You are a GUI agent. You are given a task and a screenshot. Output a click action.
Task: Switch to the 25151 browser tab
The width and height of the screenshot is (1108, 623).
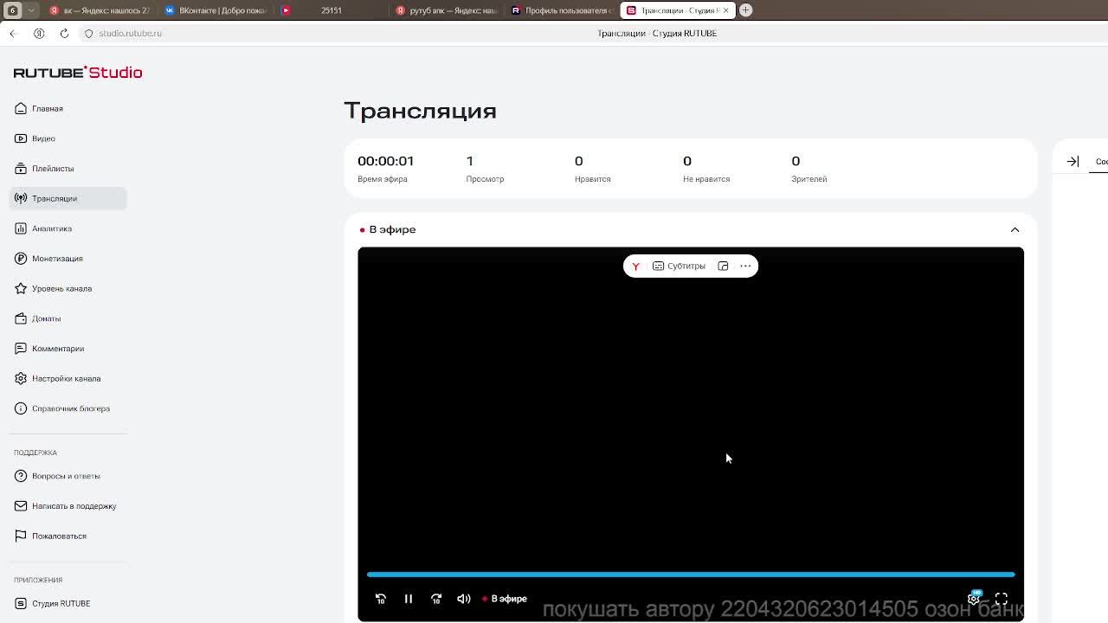coord(331,10)
